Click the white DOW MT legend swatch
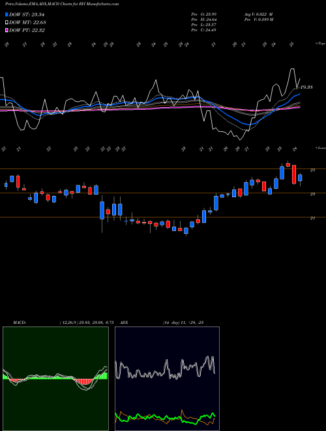This screenshot has width=326, height=431. [7, 23]
